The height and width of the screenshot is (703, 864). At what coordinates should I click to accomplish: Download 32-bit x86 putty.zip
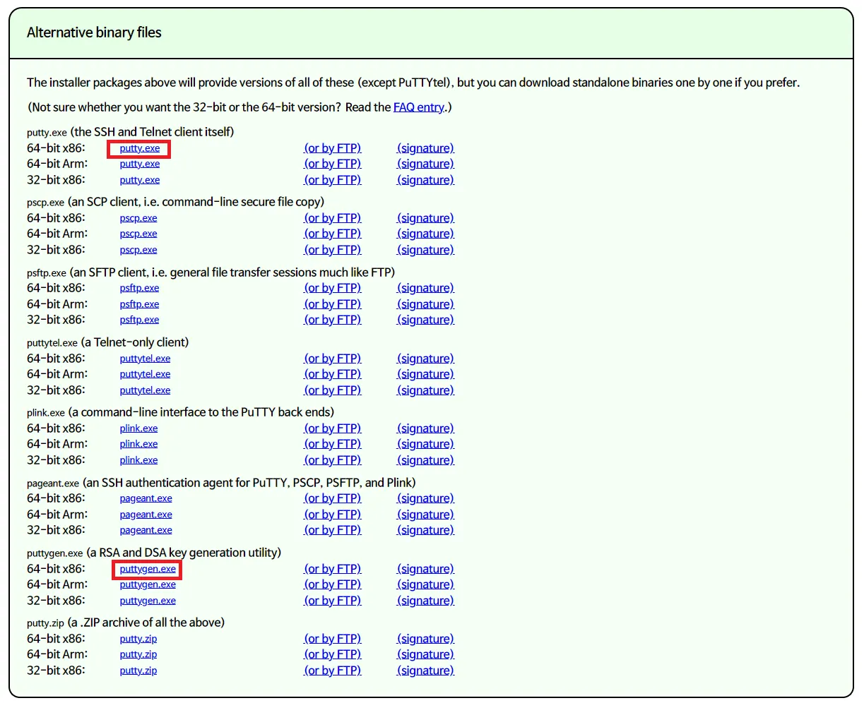click(138, 671)
